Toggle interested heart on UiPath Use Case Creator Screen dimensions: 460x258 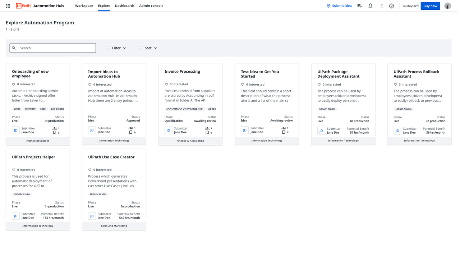tap(90, 170)
